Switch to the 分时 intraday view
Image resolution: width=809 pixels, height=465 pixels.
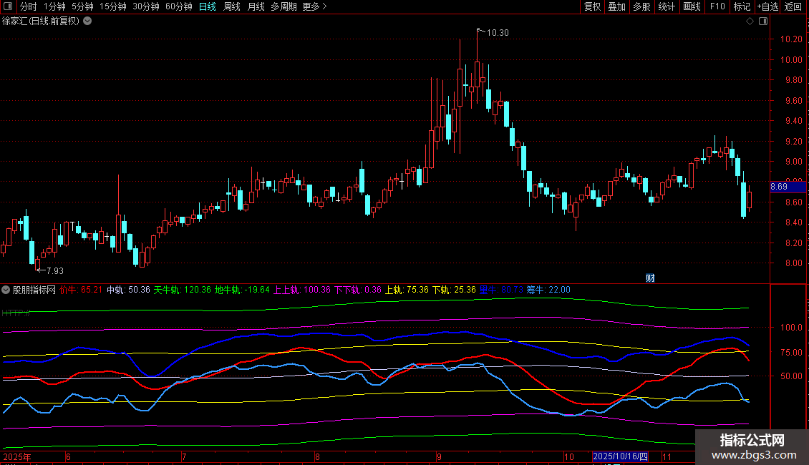pyautogui.click(x=29, y=7)
